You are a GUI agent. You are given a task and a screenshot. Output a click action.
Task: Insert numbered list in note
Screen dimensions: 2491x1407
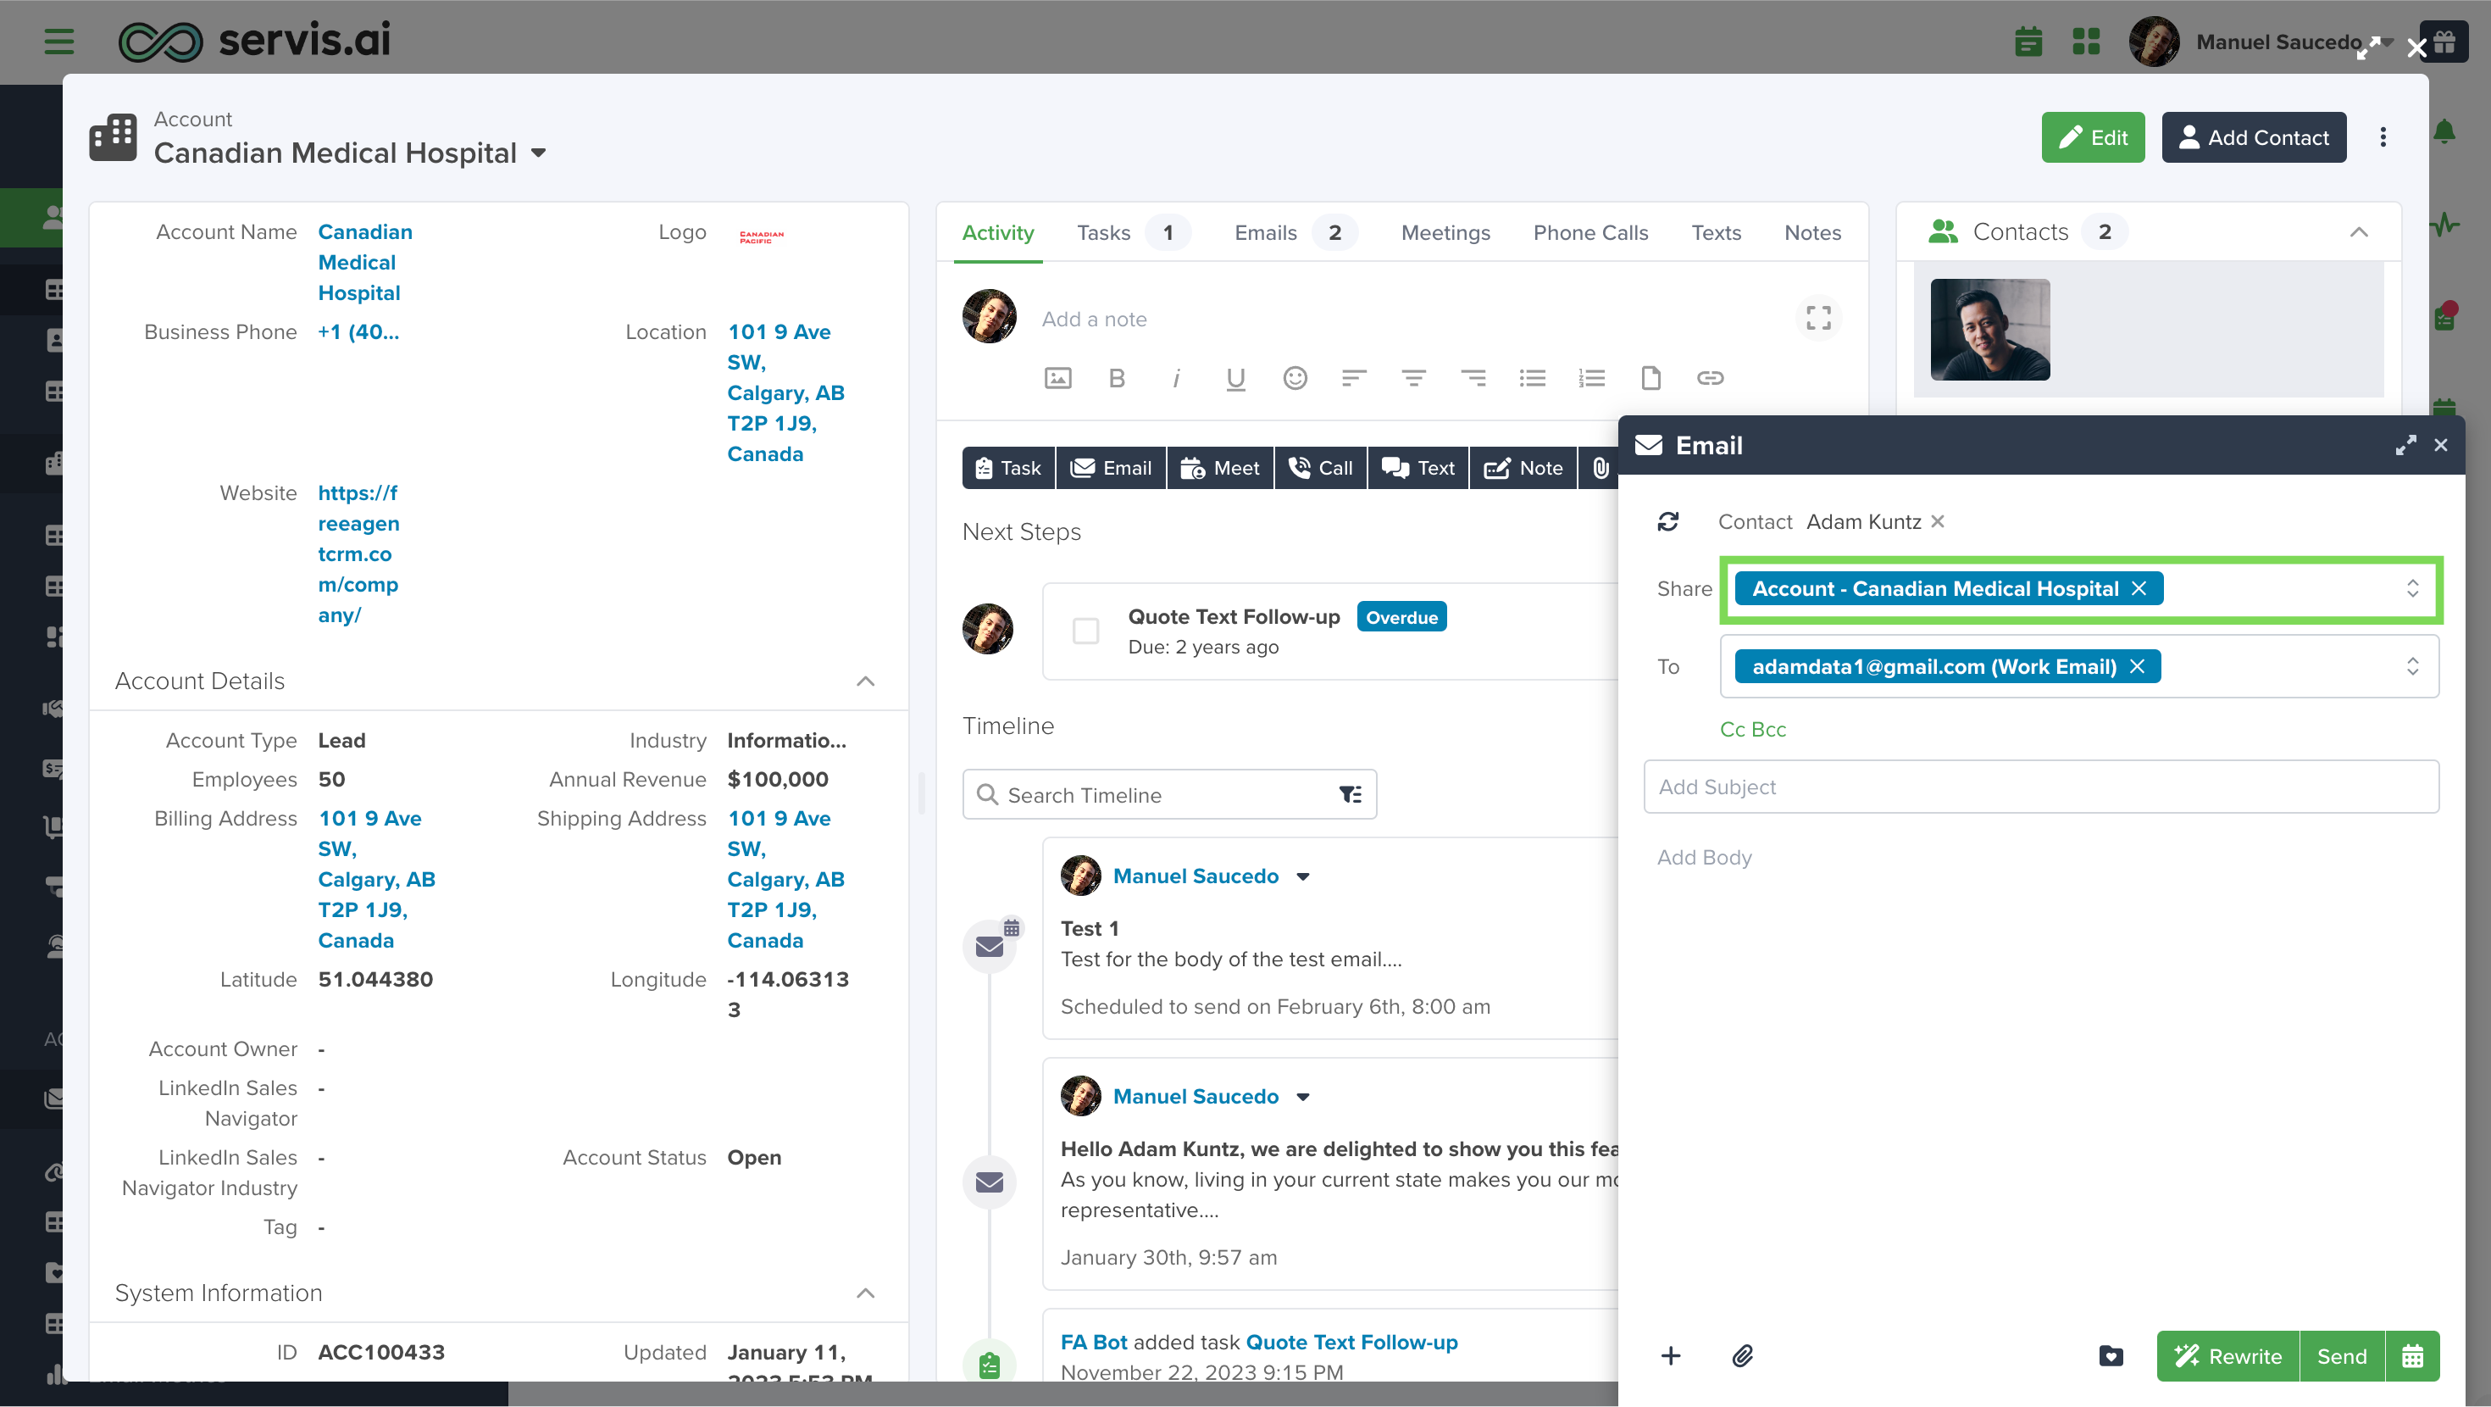(x=1592, y=378)
